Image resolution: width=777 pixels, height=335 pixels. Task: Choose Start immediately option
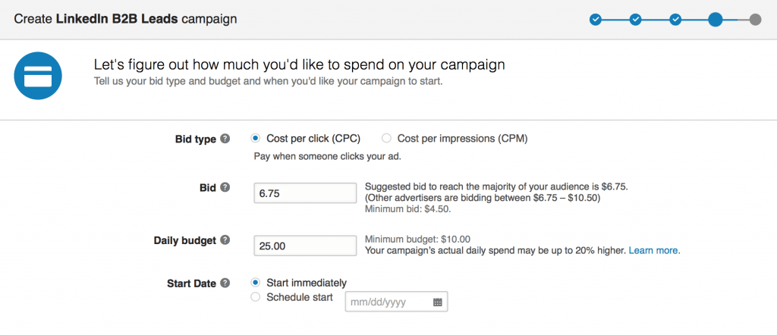256,283
